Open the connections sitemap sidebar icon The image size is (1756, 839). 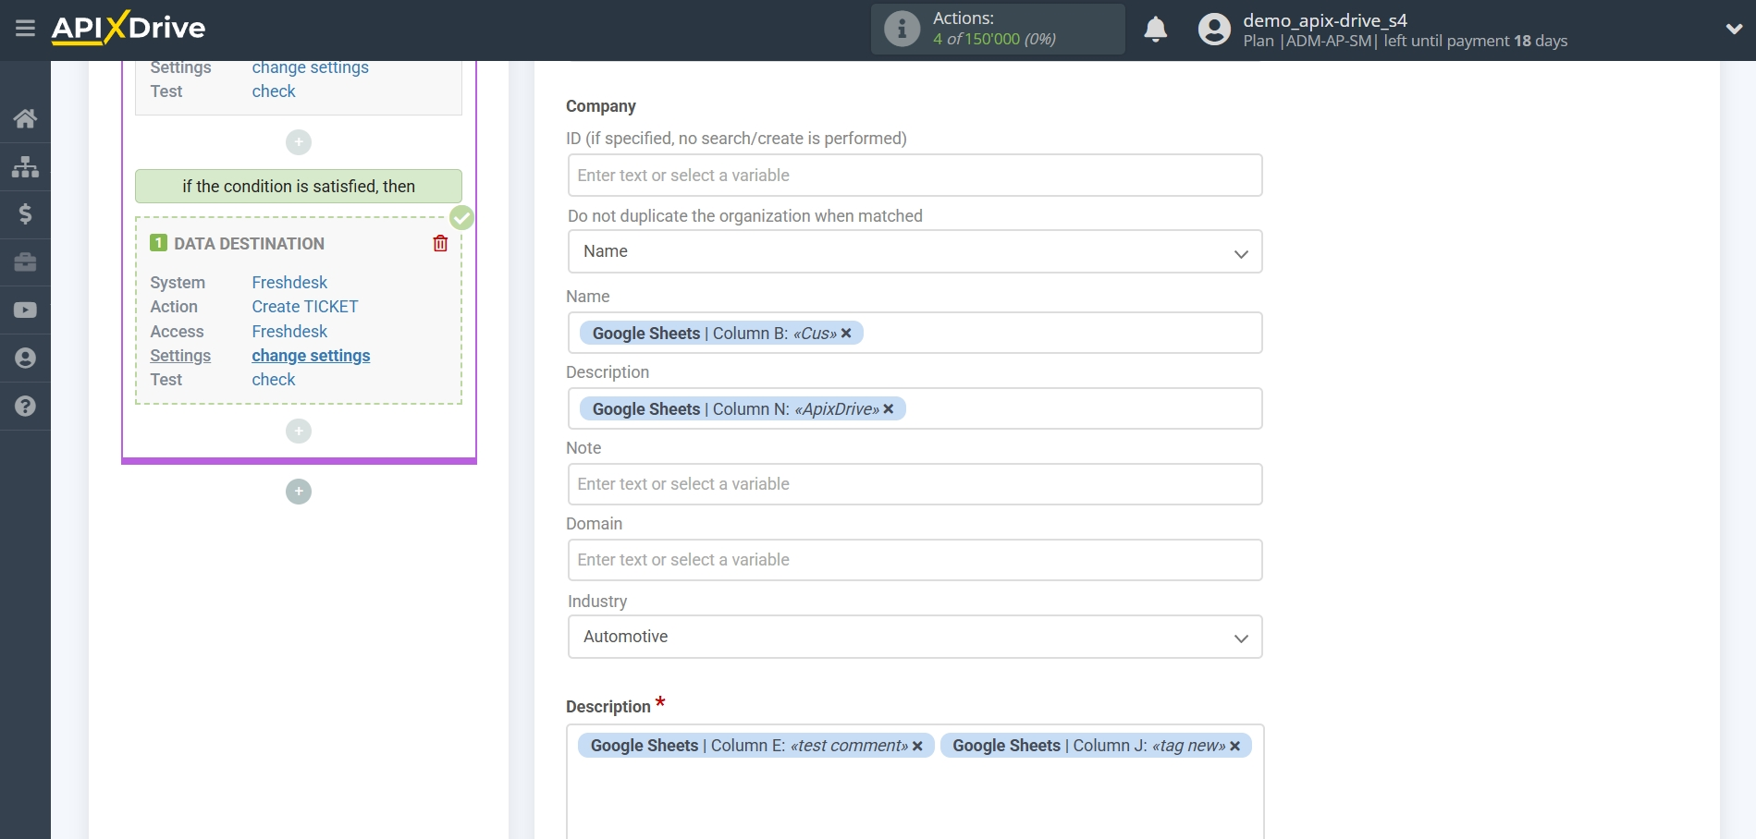point(25,166)
